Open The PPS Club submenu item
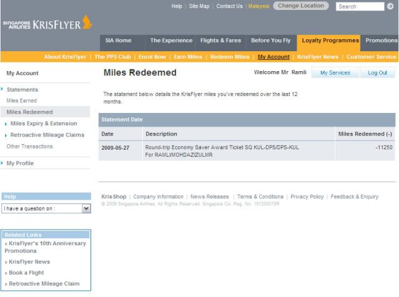Image resolution: width=399 pixels, height=297 pixels. click(112, 57)
